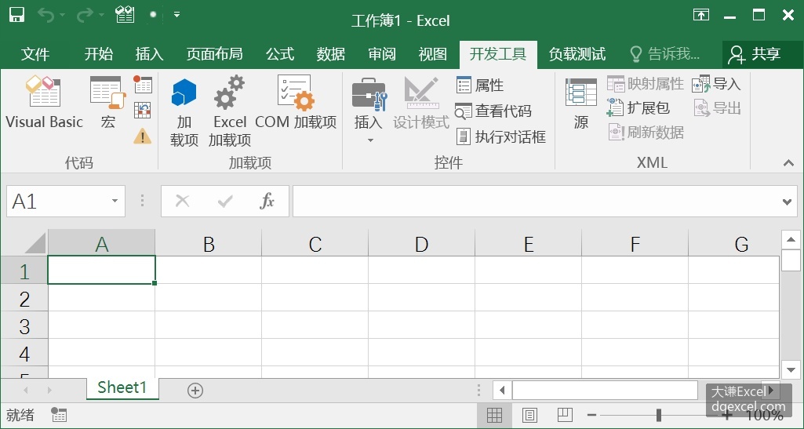Click the record macro icon

click(143, 84)
